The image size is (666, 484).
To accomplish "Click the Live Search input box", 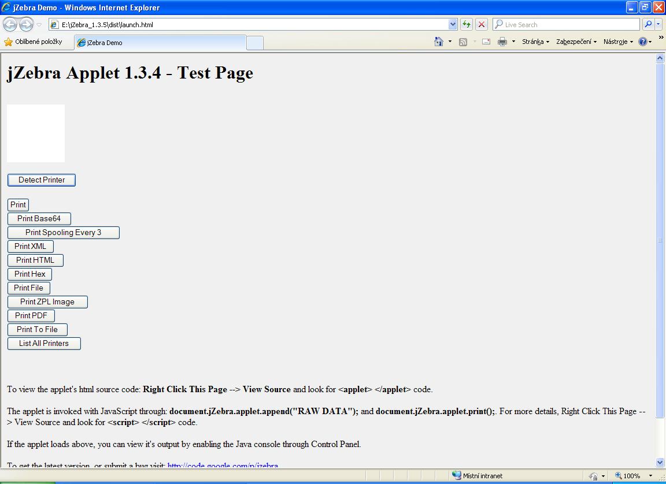I will (x=566, y=25).
